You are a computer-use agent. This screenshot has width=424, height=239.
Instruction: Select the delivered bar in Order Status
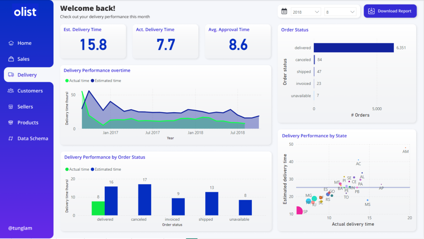tap(353, 48)
